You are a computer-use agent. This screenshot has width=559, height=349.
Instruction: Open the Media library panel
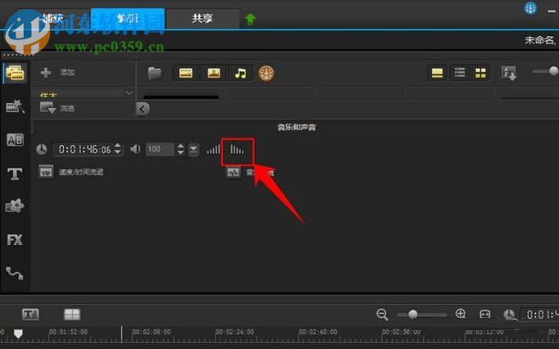pos(15,73)
